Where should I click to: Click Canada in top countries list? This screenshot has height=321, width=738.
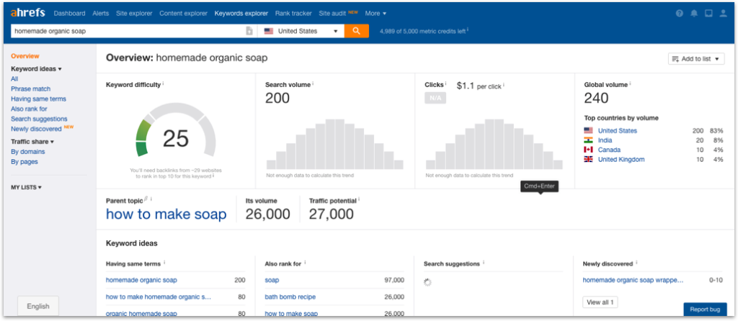coord(609,150)
